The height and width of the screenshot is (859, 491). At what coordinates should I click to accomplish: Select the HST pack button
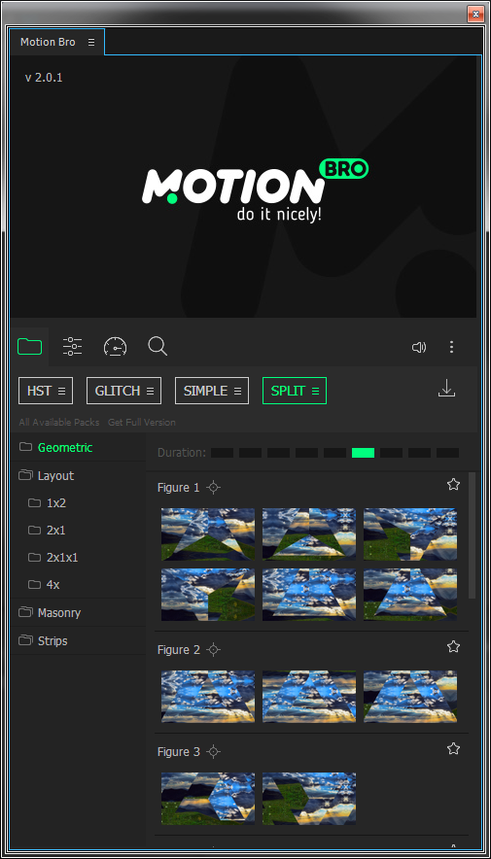[x=46, y=391]
